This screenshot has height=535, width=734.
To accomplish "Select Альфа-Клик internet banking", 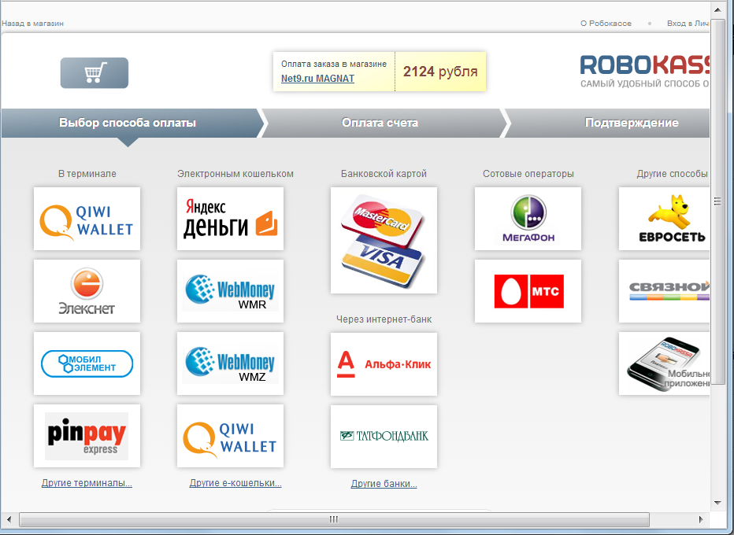I will pyautogui.click(x=384, y=364).
